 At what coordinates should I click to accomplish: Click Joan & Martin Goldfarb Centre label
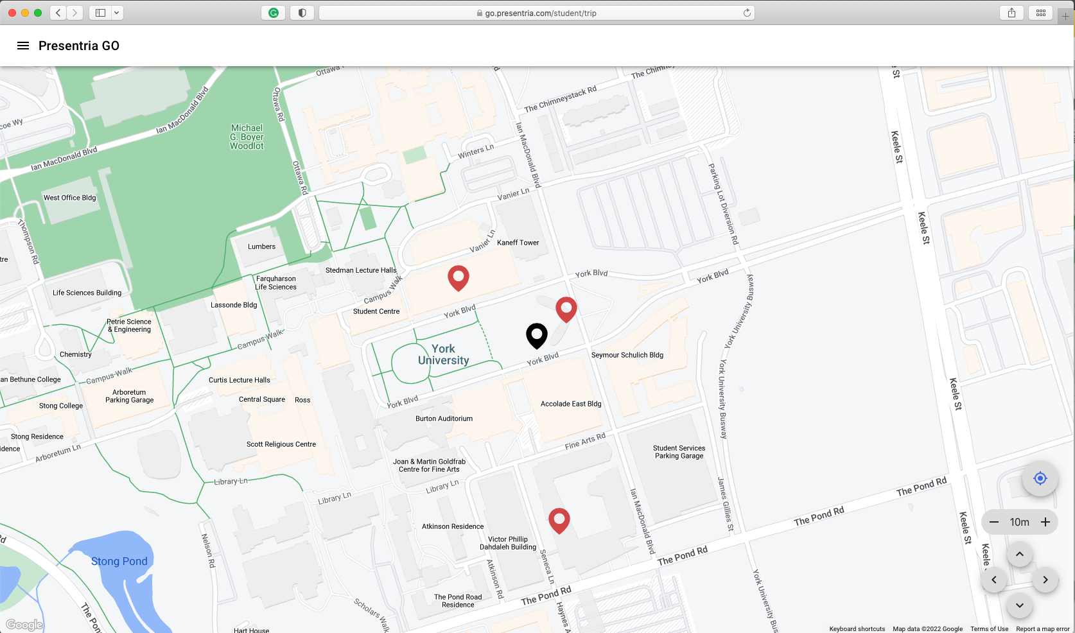pos(429,465)
